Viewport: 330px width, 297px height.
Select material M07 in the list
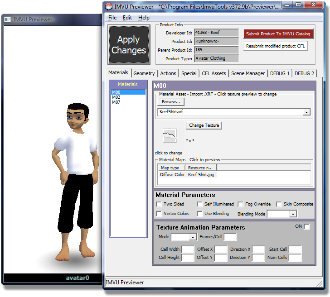pos(128,102)
